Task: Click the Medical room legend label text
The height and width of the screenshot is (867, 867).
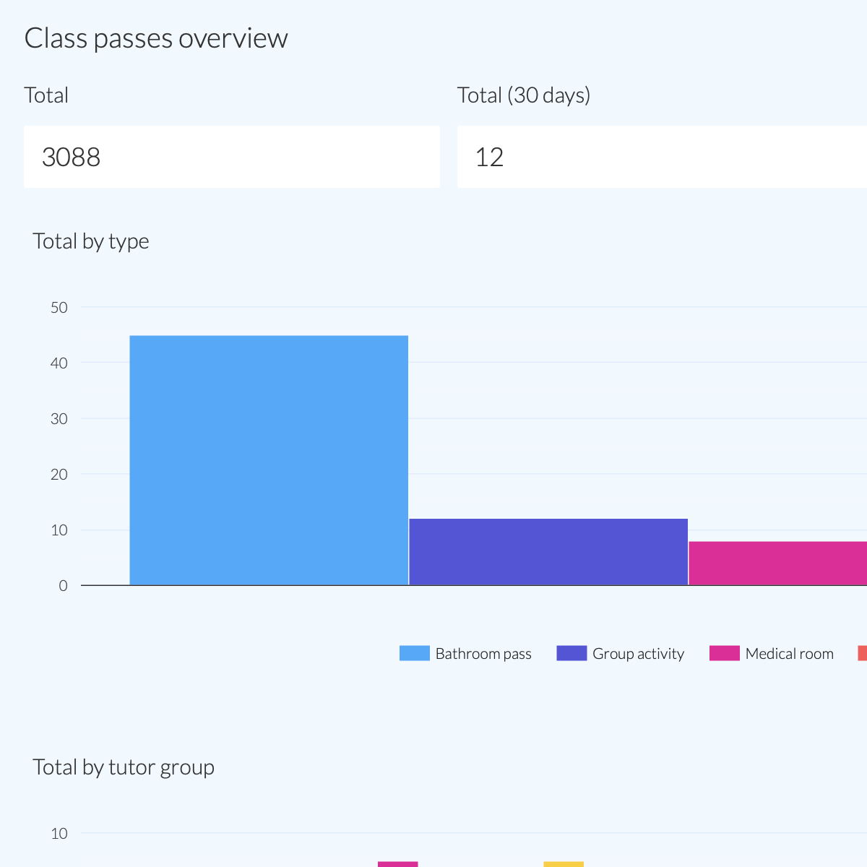Action: coord(789,653)
